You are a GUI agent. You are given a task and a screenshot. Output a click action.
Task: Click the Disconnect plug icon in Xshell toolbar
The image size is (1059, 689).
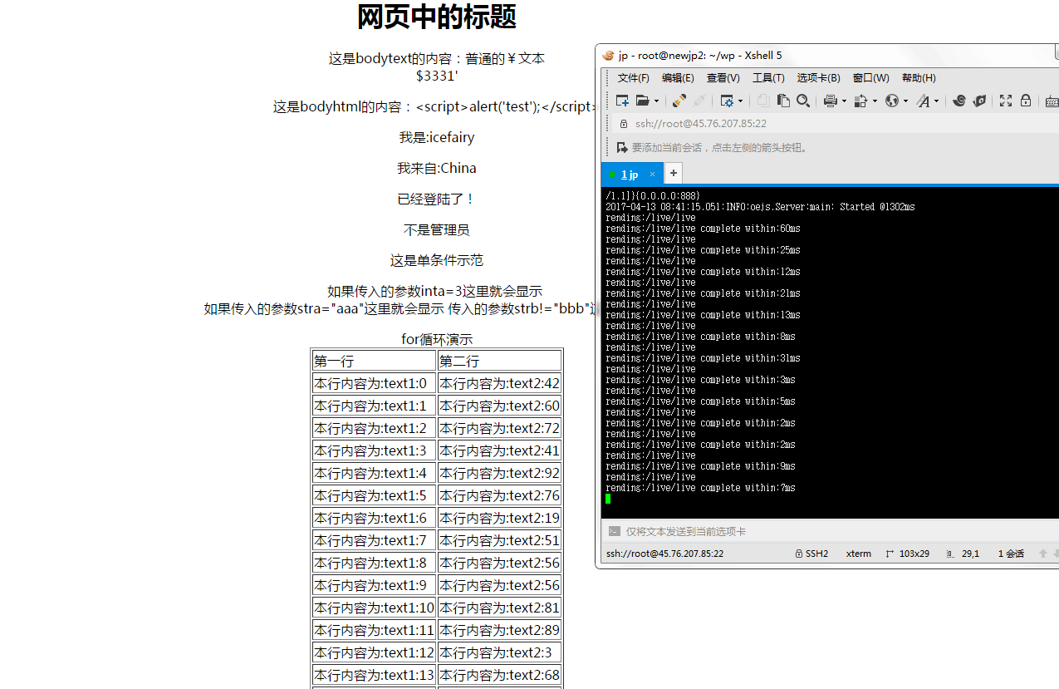click(679, 101)
